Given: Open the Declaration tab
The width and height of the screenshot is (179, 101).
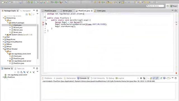Looking at the screenshot, I should pos(70,78).
